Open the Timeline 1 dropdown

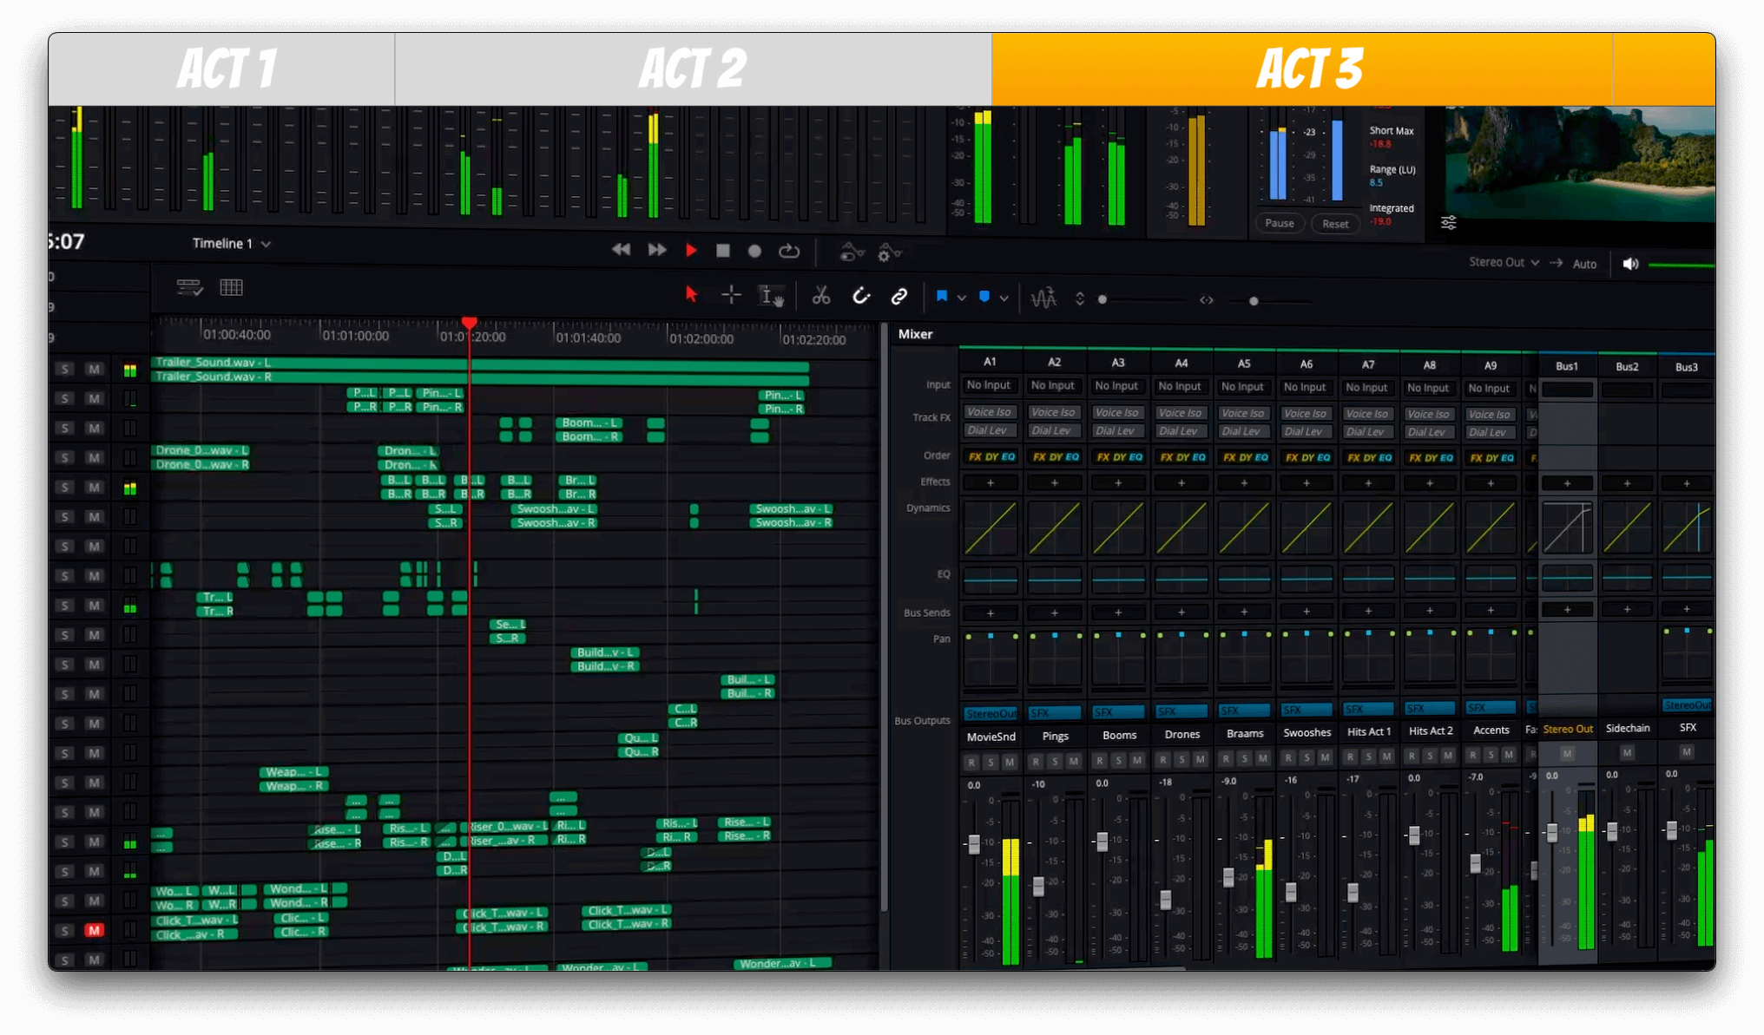pyautogui.click(x=231, y=244)
